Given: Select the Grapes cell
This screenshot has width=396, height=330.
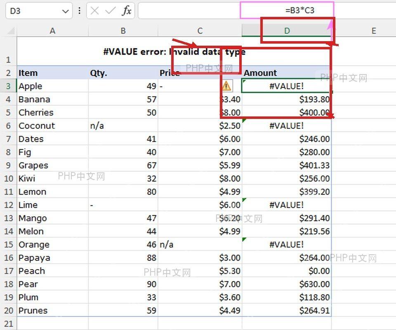Looking at the screenshot, I should (x=52, y=165).
